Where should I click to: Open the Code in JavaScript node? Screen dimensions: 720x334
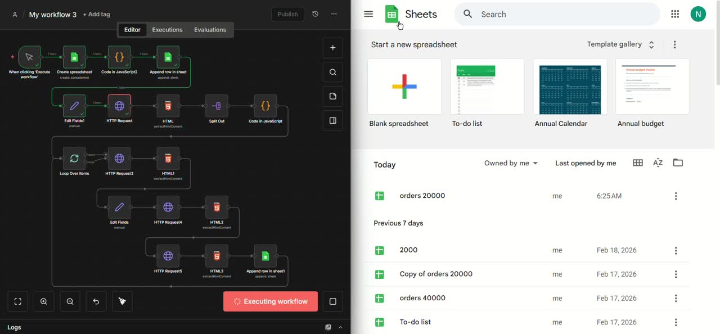(x=265, y=106)
